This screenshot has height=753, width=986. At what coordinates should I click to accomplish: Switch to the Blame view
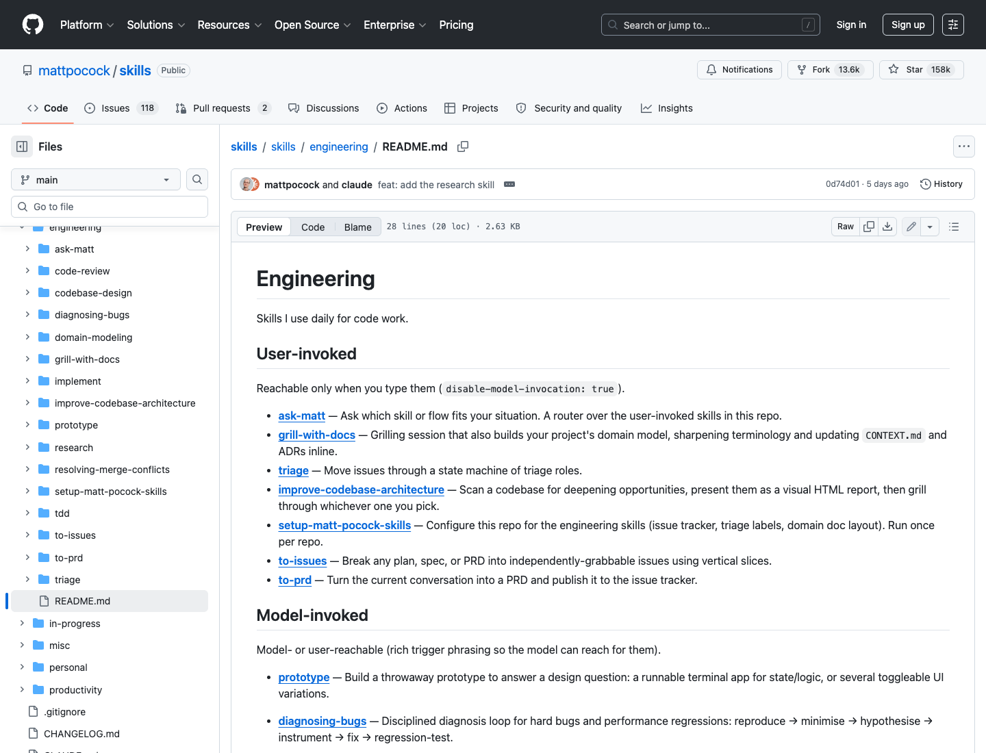pyautogui.click(x=358, y=227)
